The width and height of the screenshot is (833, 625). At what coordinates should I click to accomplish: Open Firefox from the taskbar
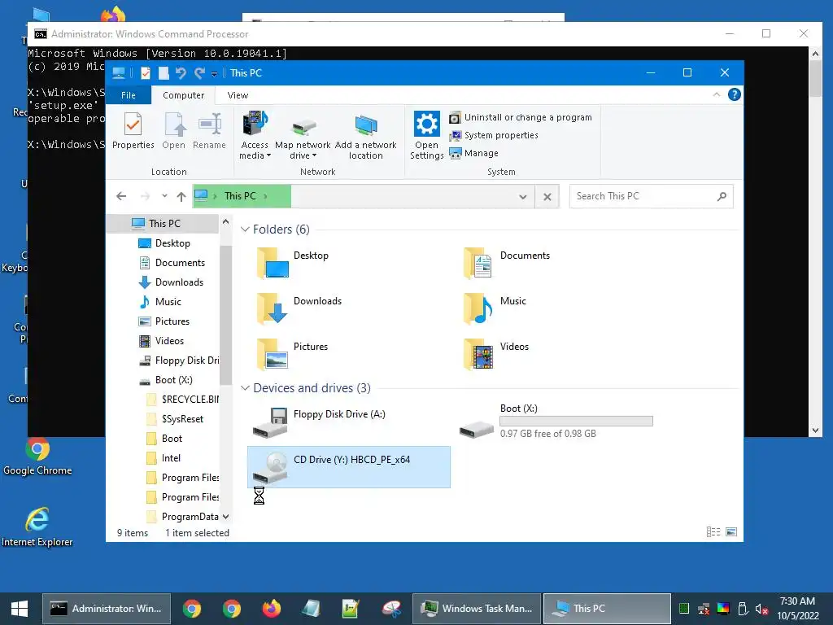tap(271, 609)
